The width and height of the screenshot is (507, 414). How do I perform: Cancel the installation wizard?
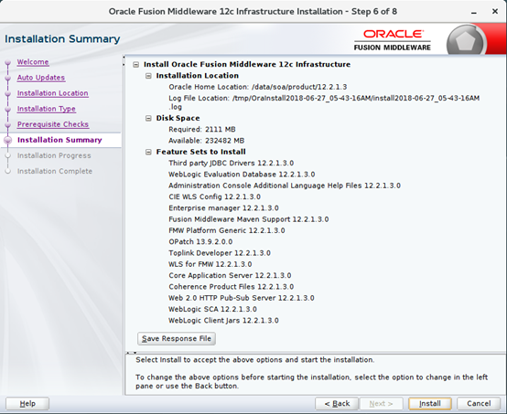click(x=479, y=404)
